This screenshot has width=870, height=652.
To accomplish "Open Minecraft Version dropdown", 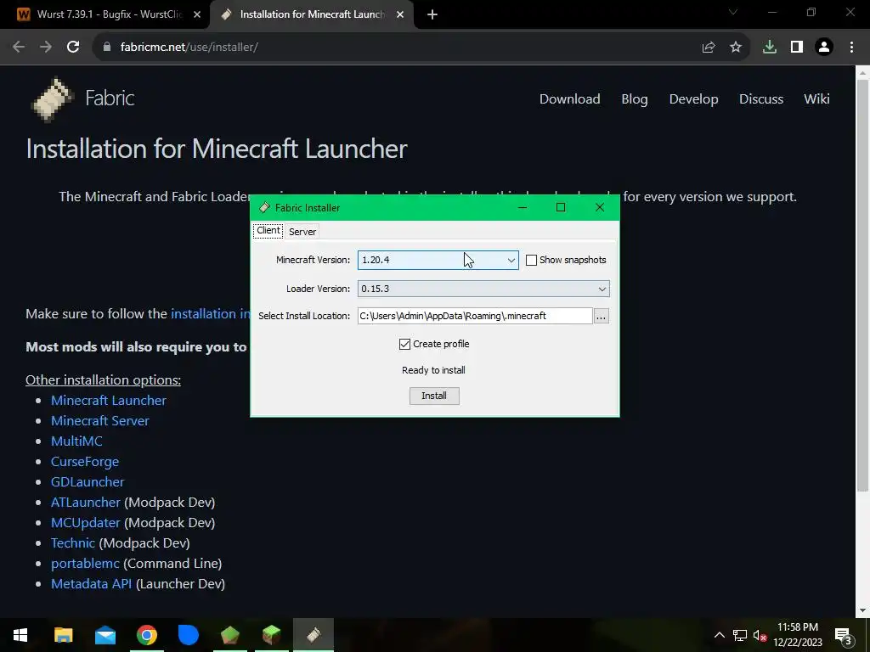I will (438, 260).
